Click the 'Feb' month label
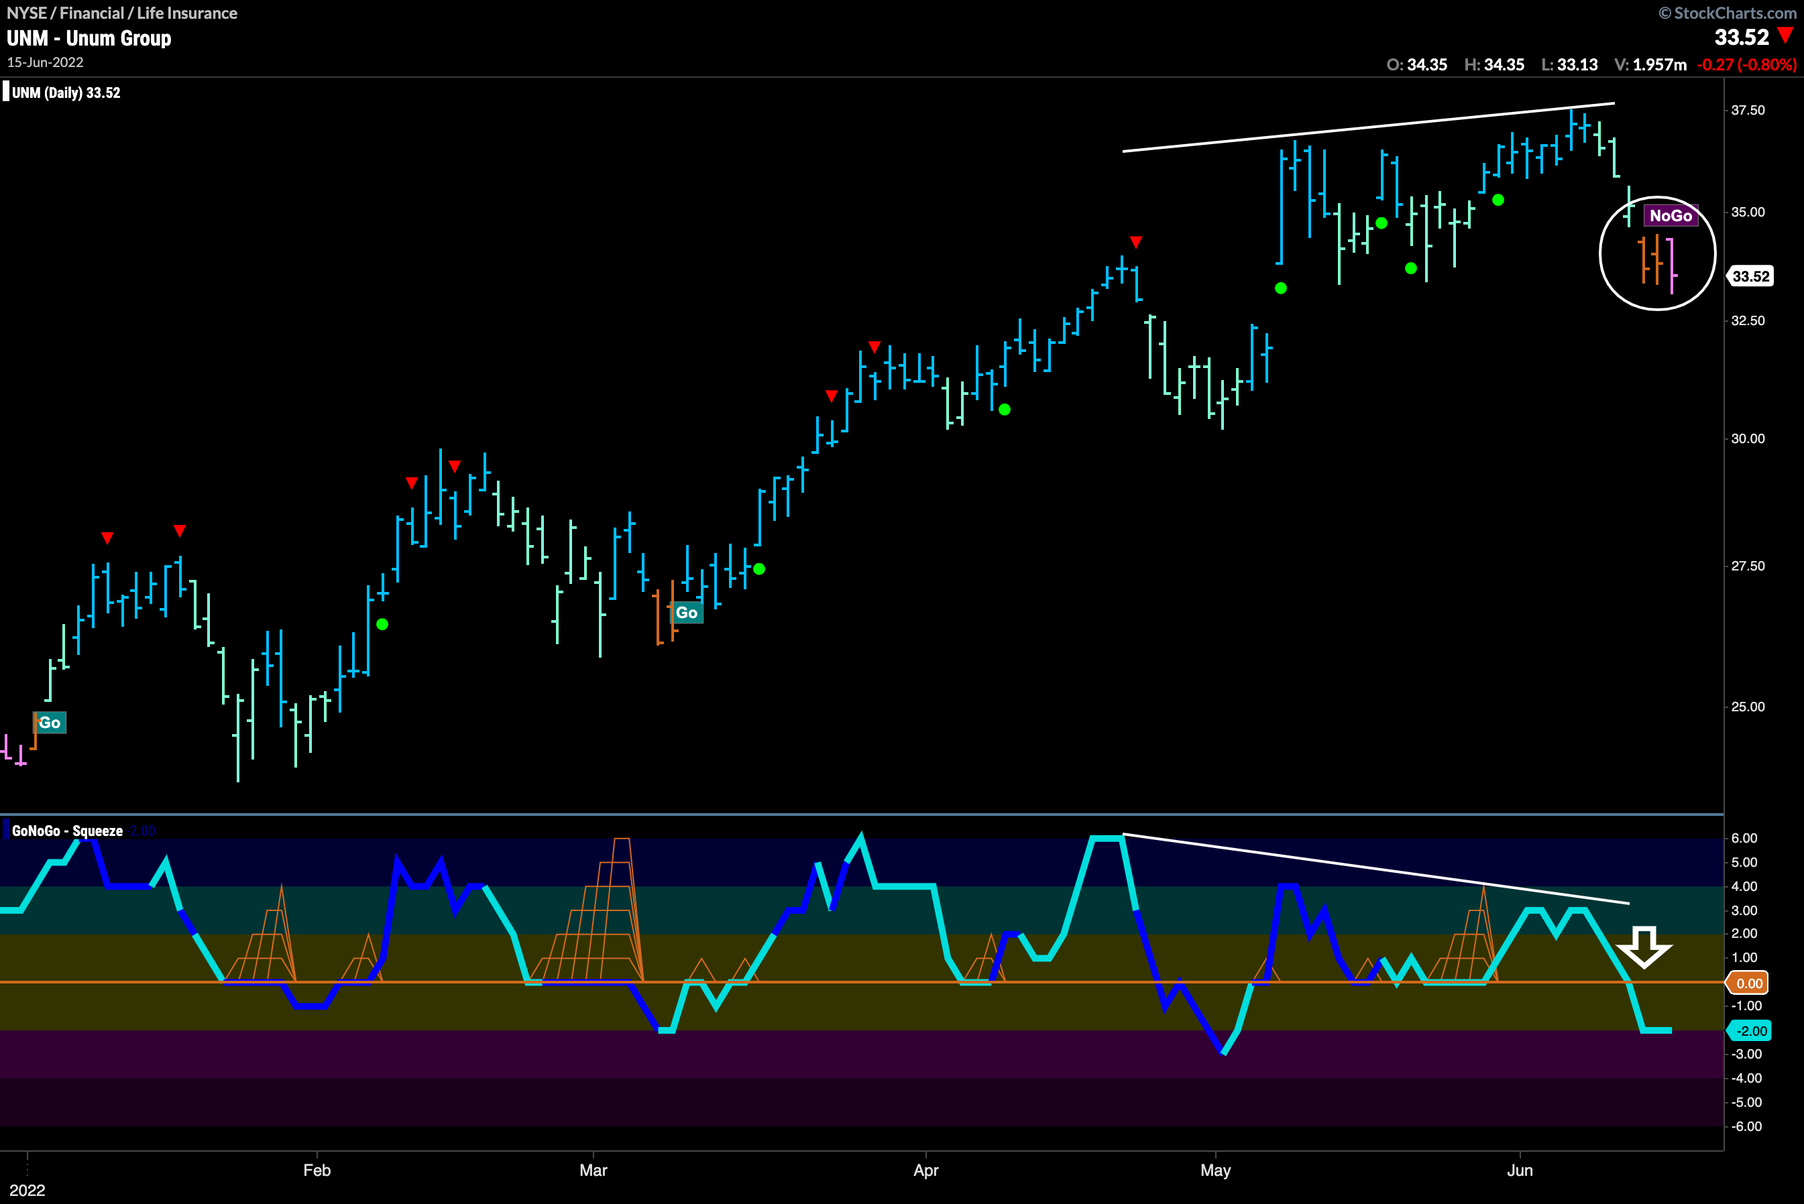 pos(317,1170)
